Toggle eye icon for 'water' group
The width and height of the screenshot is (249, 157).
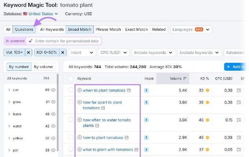pos(53,126)
